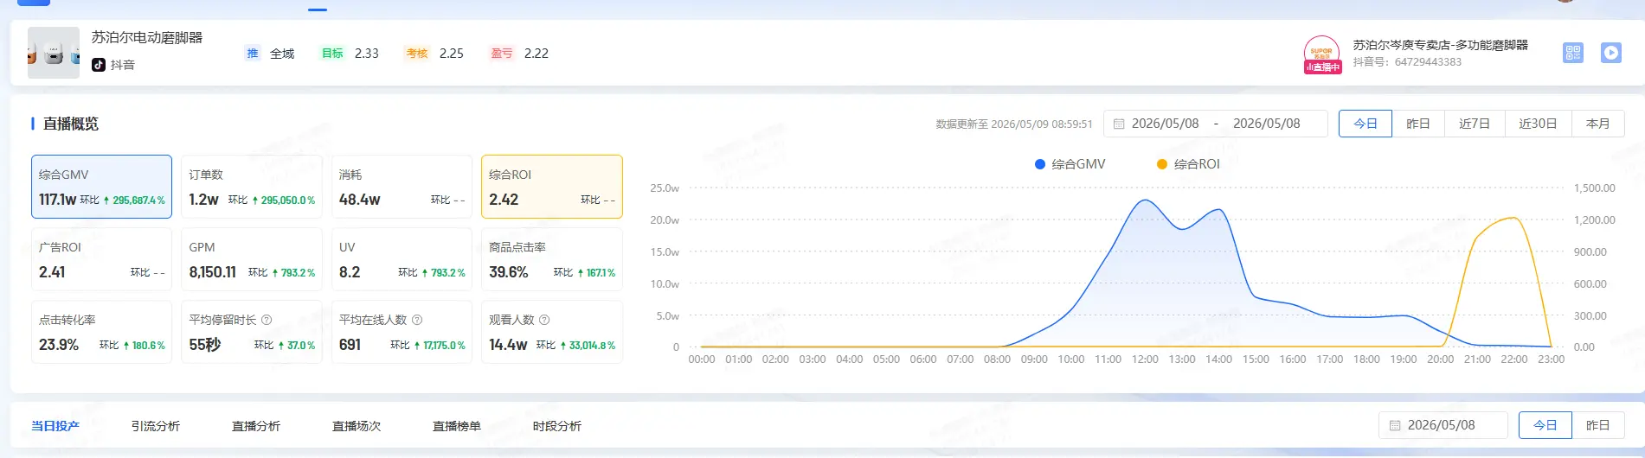
Task: Click the lower 昨日 button
Action: [1597, 425]
